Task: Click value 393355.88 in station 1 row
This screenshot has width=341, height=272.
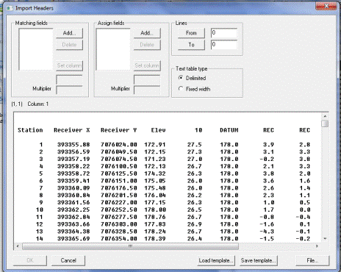Action: 73,145
